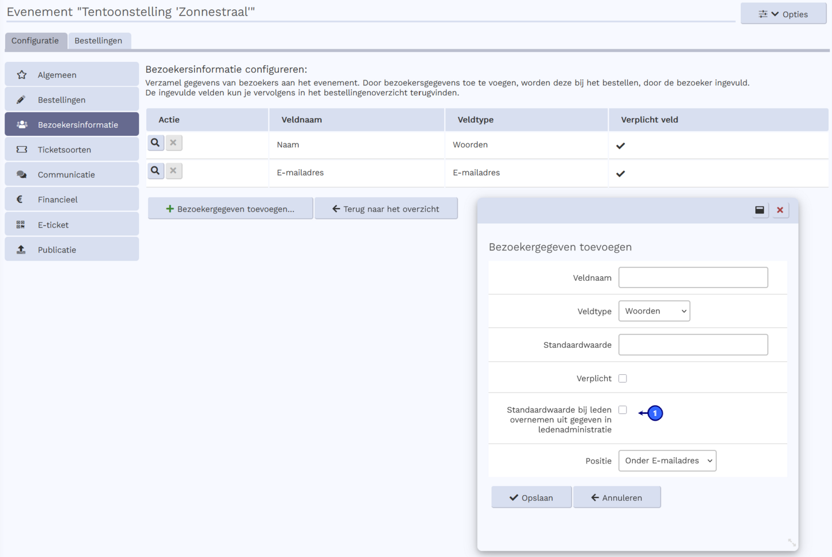Open the Opties dropdown menu
The width and height of the screenshot is (832, 557).
point(783,14)
